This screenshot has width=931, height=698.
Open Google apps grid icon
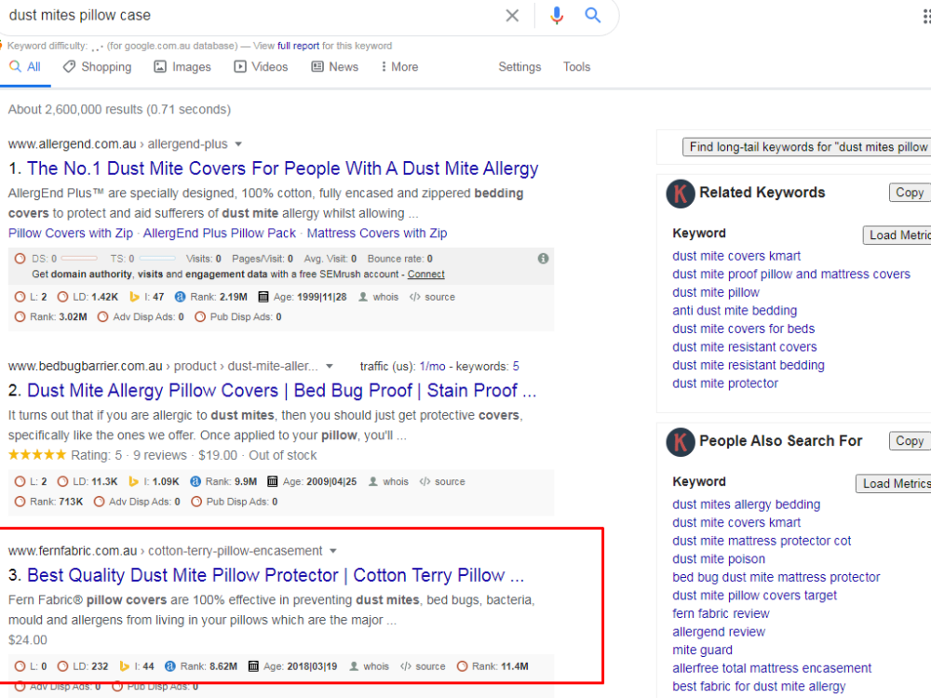pyautogui.click(x=926, y=16)
